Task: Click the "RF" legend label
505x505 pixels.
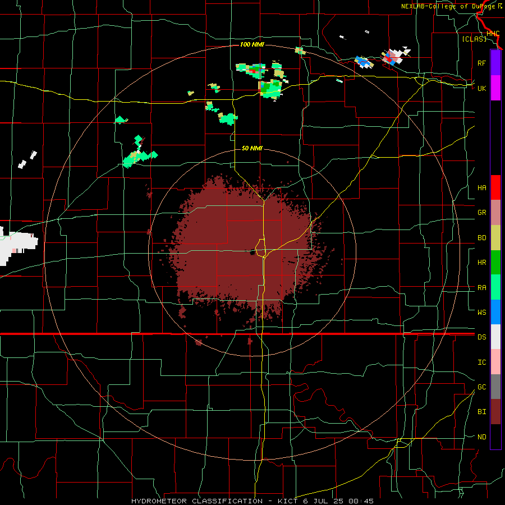Action: coord(481,63)
